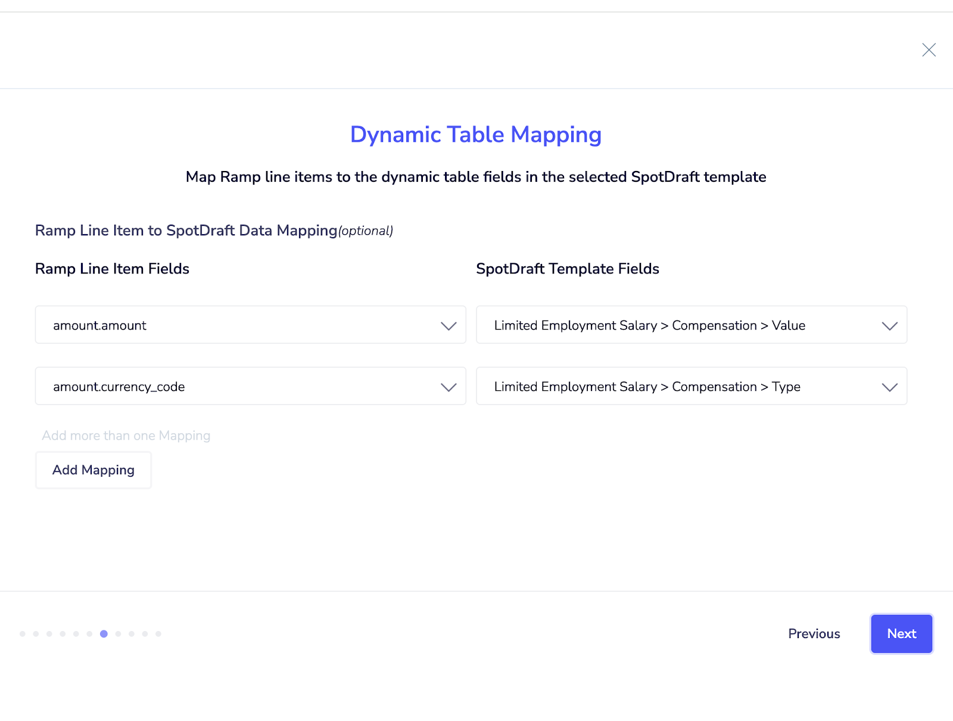Go back with the Previous button

pos(814,634)
